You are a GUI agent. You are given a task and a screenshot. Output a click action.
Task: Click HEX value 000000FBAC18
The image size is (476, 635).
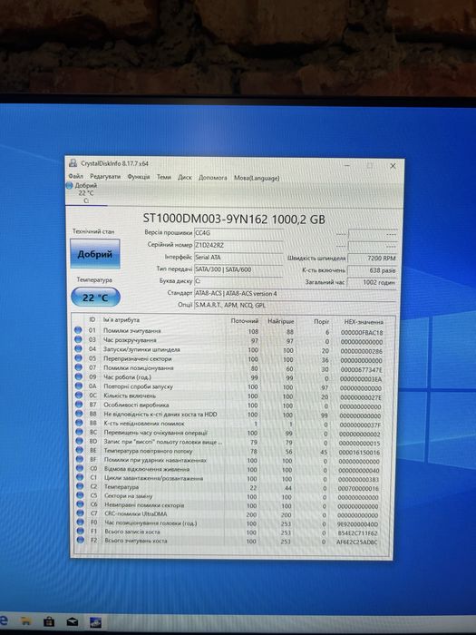pyautogui.click(x=362, y=333)
